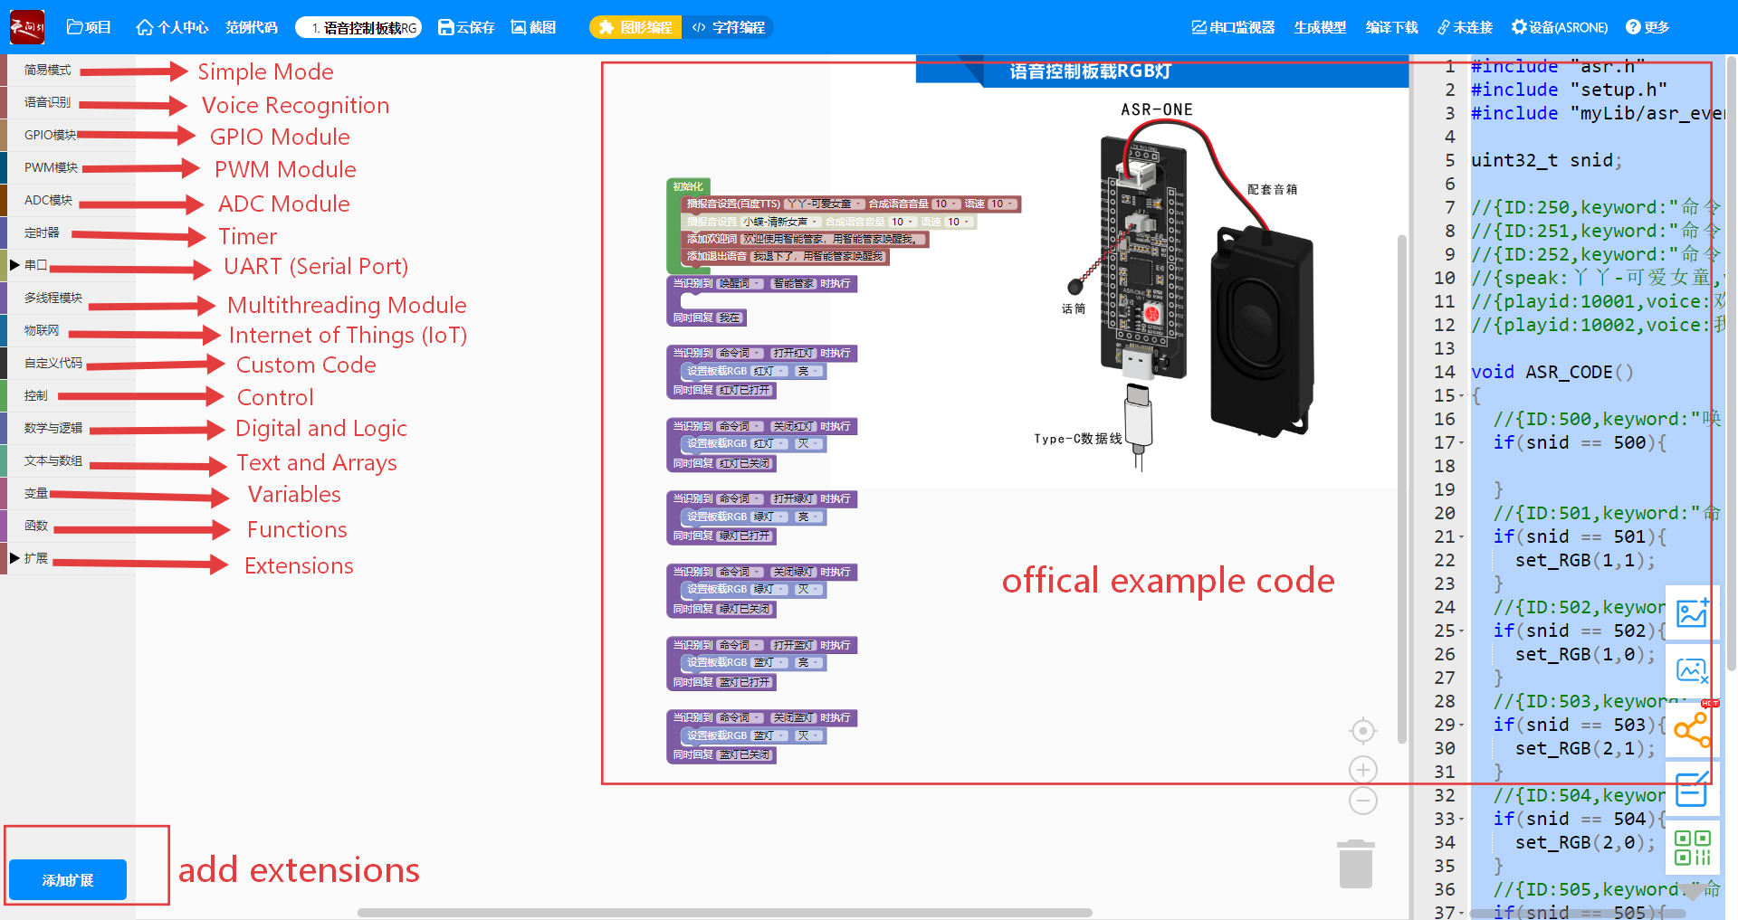Image resolution: width=1738 pixels, height=920 pixels.
Task: Switch to 字符编程 character coding mode
Action: click(727, 27)
